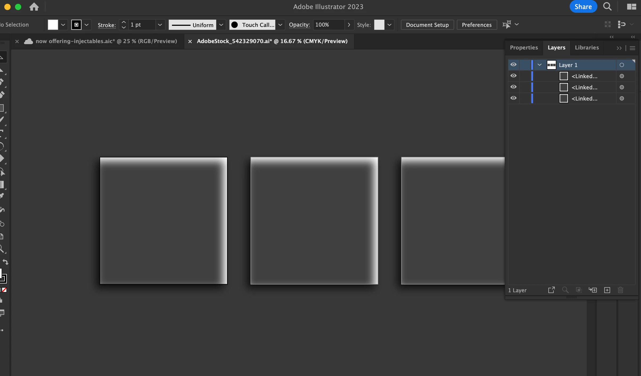Open the Touch Calligraphic brush dropdown
This screenshot has height=376, width=641.
(x=280, y=25)
